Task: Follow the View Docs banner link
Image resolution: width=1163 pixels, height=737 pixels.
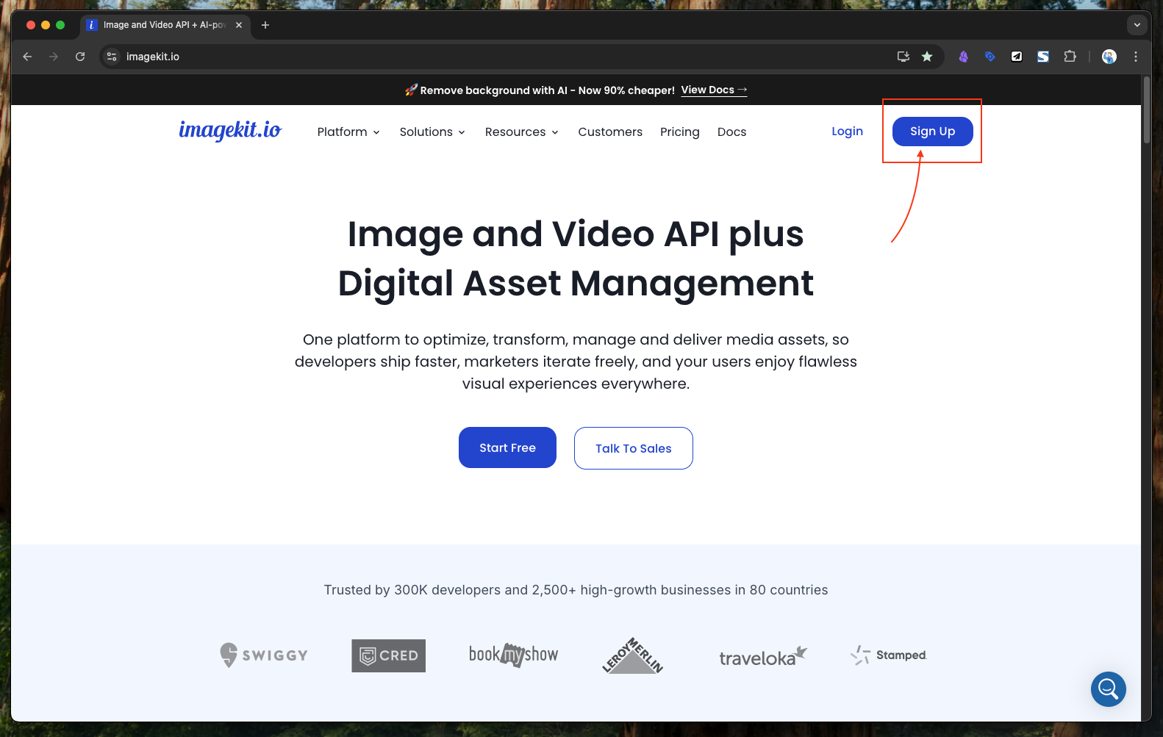Action: [713, 90]
